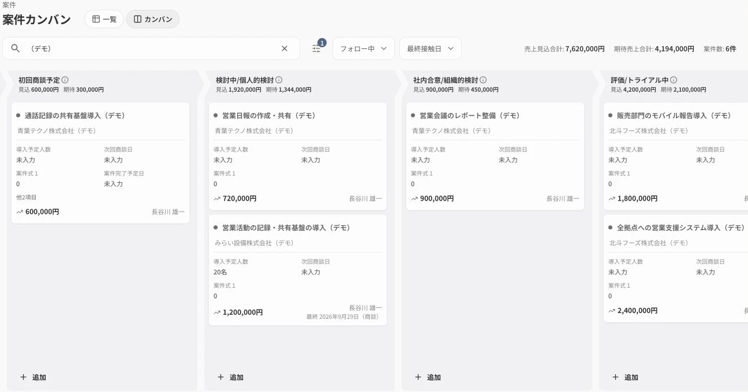Open the フォロー中 dropdown
The image size is (748, 392).
(x=364, y=48)
